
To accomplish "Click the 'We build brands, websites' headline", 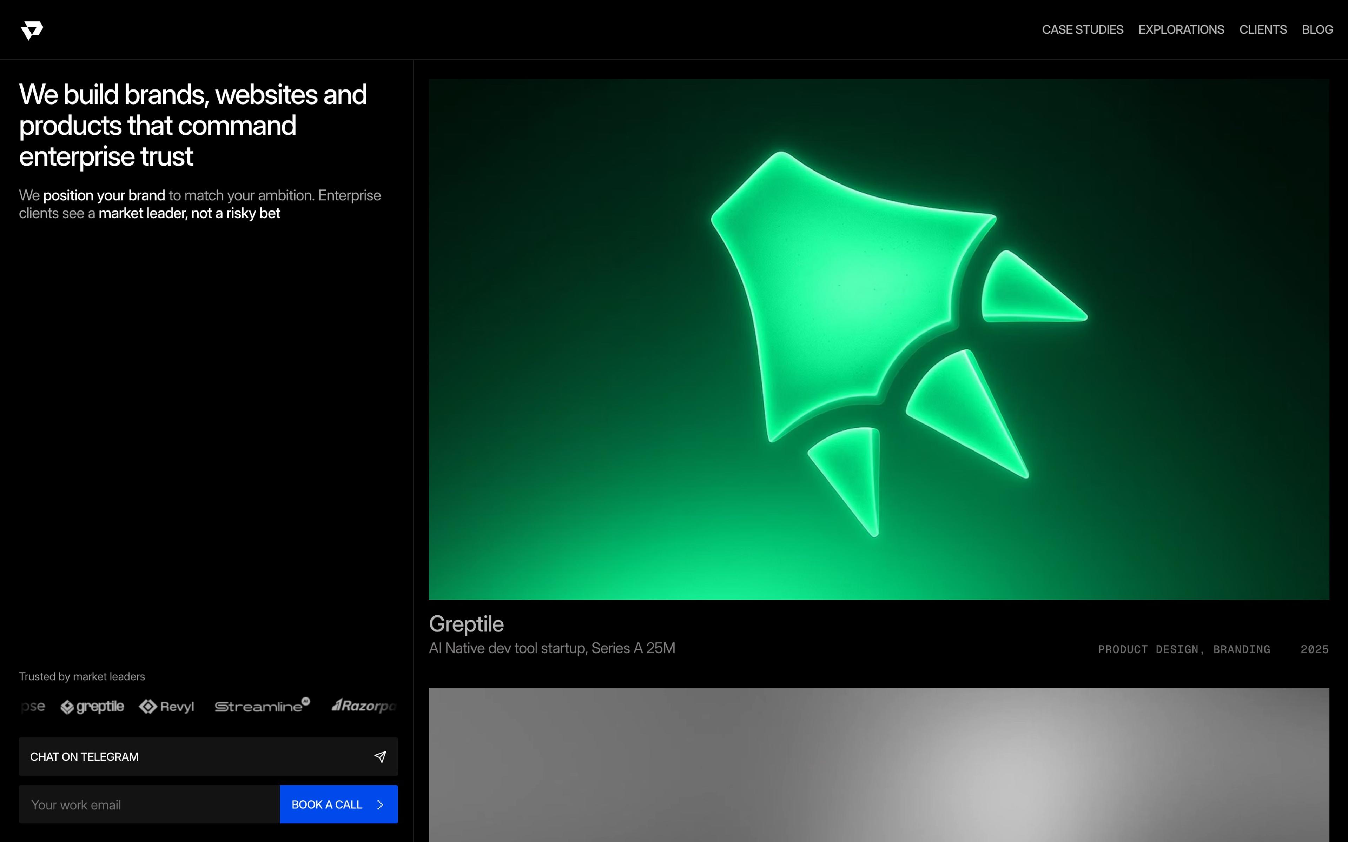I will [x=193, y=125].
